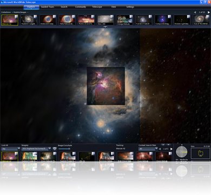Click the celestial sphere orientation globe
The image size is (211, 195).
[182, 152]
